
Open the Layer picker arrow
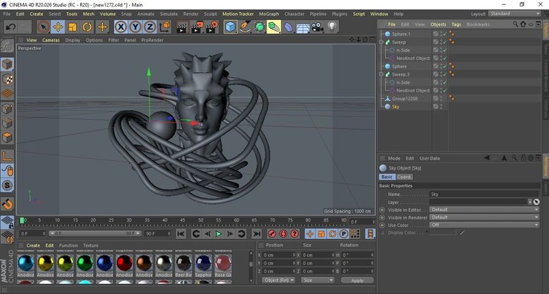point(530,202)
